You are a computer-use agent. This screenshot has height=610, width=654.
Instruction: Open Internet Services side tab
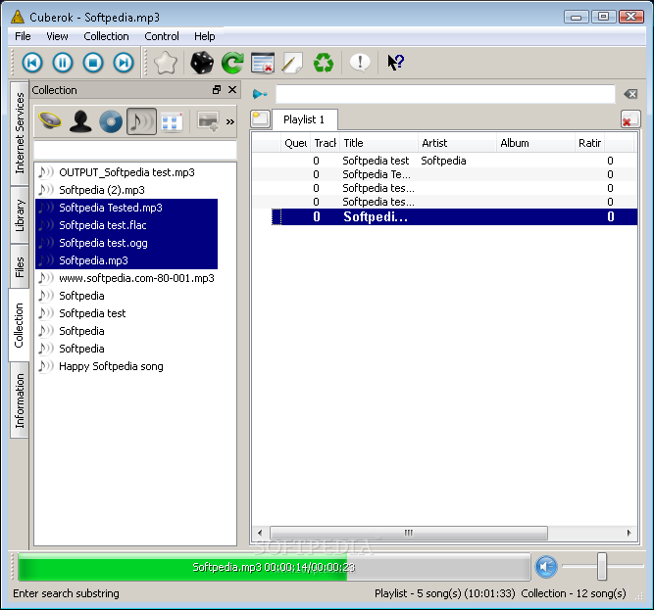pos(20,133)
